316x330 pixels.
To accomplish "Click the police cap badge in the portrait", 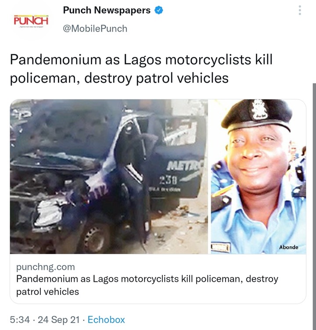I will [x=259, y=110].
